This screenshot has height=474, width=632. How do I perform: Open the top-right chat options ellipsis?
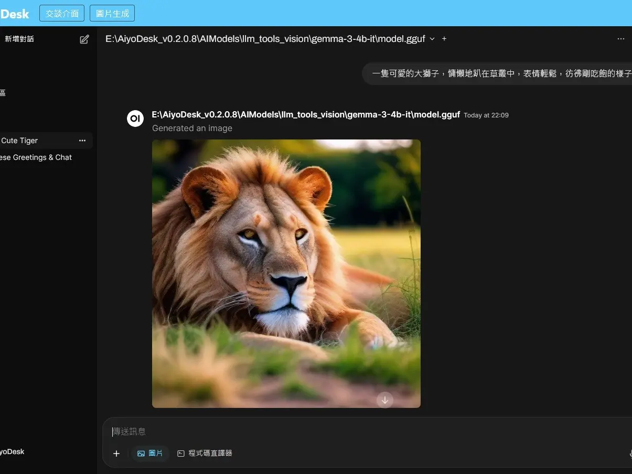(x=621, y=39)
